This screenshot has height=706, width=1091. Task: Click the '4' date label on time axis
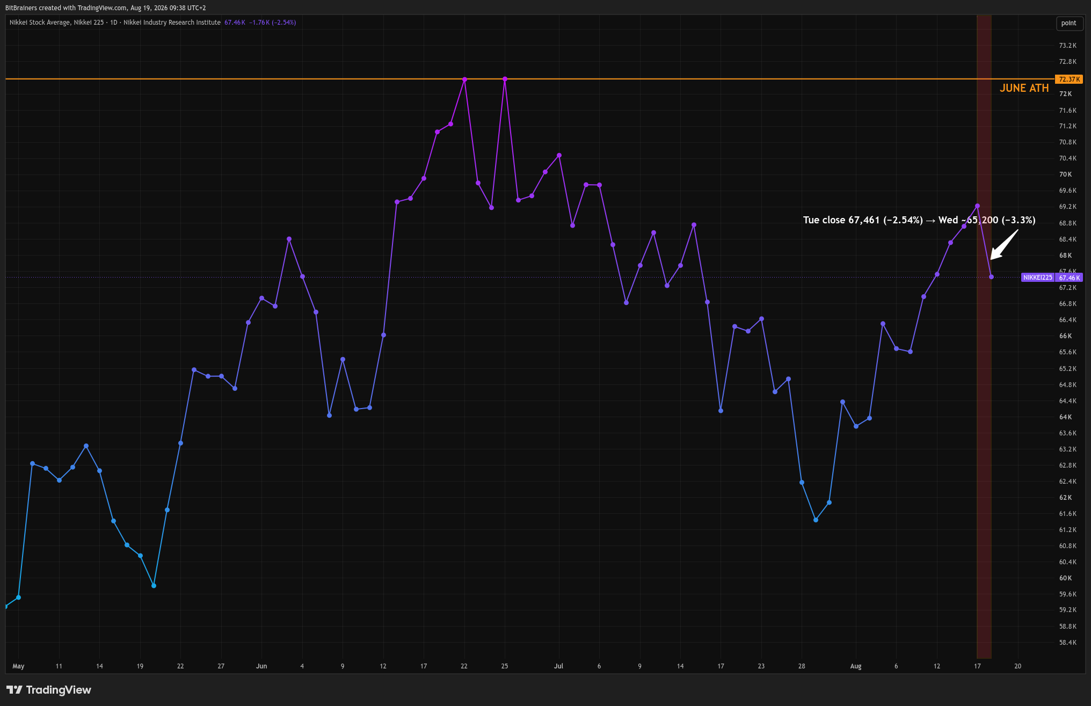coord(302,666)
